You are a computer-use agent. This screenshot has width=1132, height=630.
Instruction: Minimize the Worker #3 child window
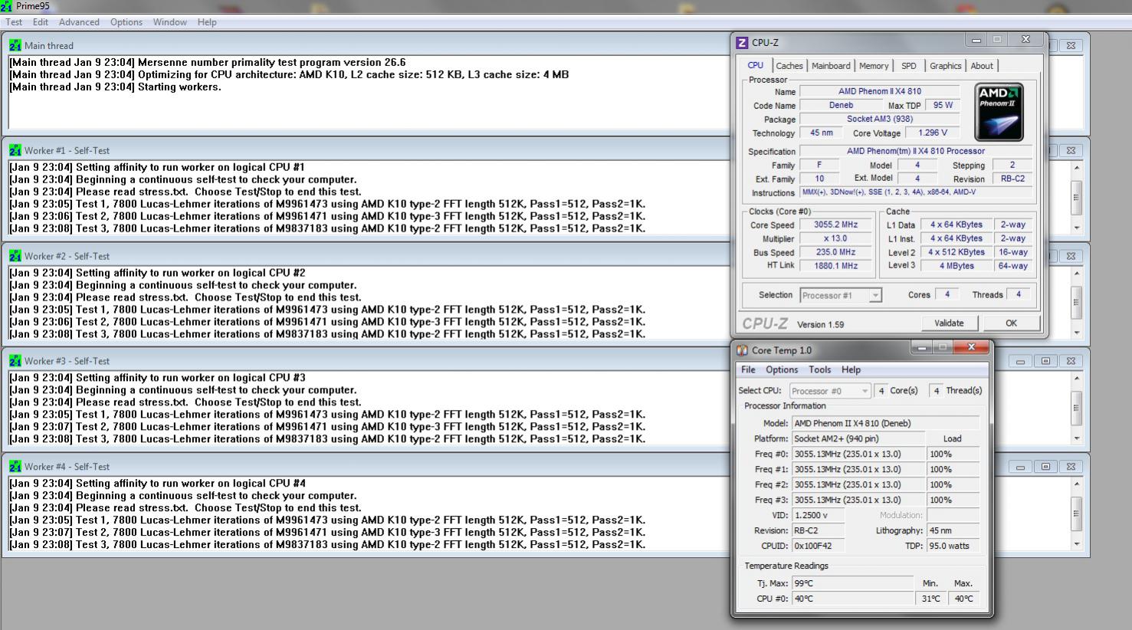[x=1020, y=361]
